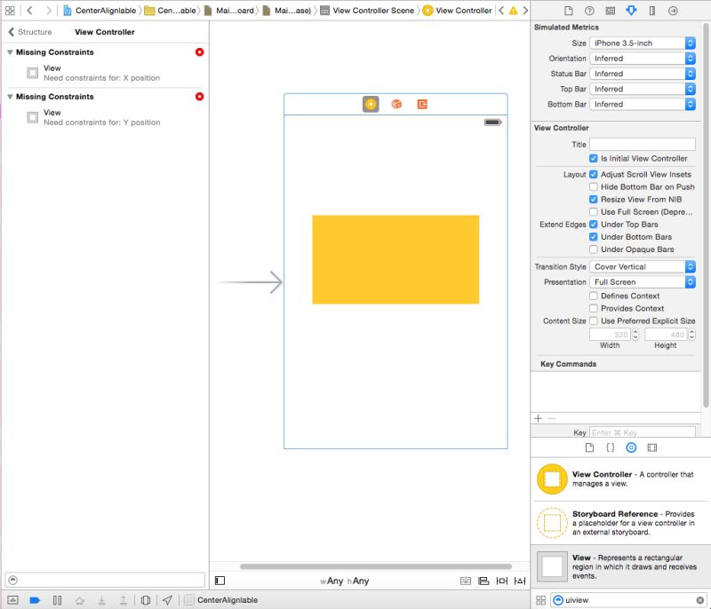Screen dimensions: 711x609
Task: Open the File inspector
Action: (569, 10)
